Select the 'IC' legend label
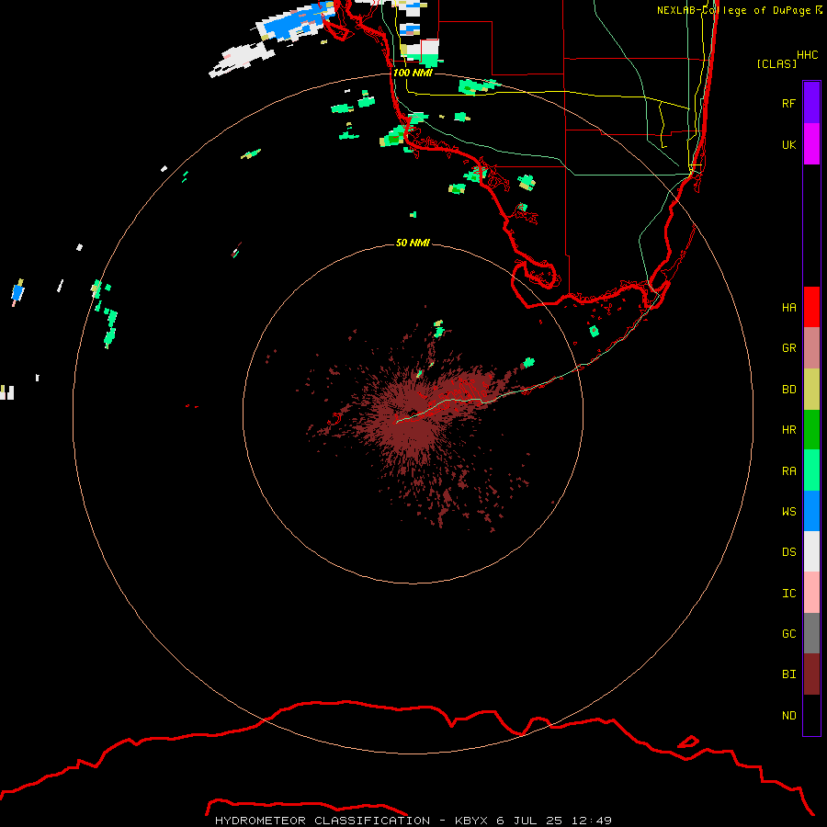The width and height of the screenshot is (827, 827). pos(788,594)
